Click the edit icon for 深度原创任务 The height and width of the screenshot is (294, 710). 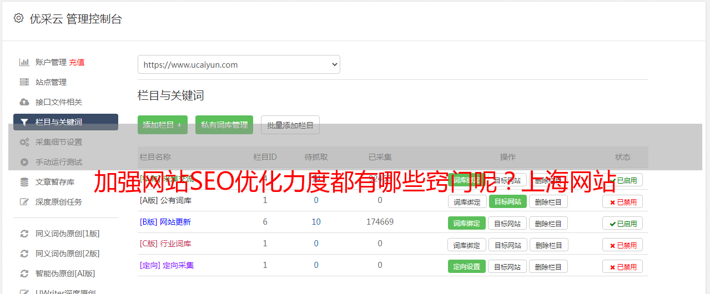[x=24, y=202]
